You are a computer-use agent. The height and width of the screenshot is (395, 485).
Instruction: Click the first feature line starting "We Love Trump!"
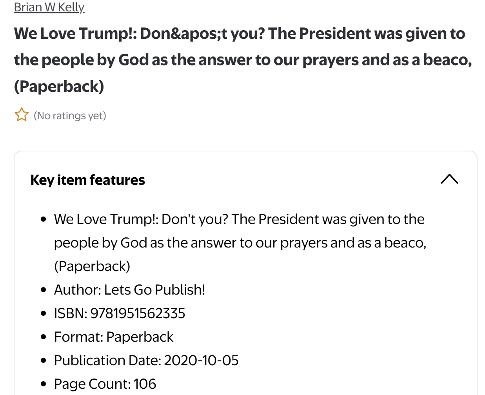tap(239, 219)
